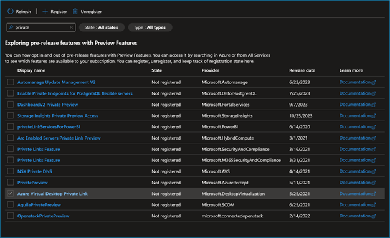
Task: Click the Refresh icon in toolbar
Action: (x=10, y=11)
